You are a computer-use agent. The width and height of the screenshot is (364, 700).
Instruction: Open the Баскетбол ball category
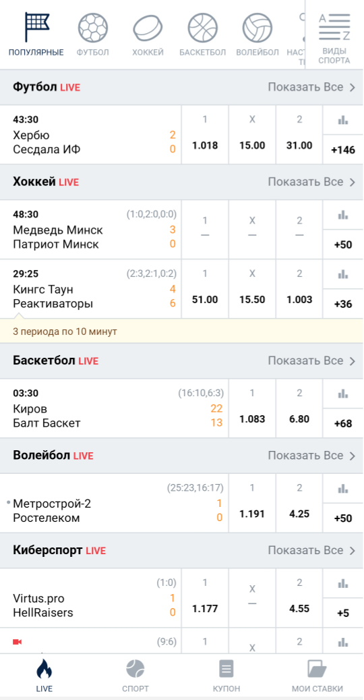[202, 28]
